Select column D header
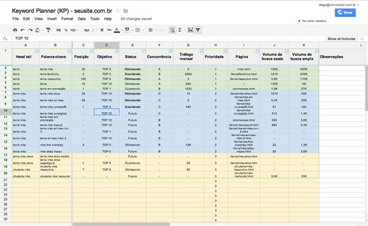Viewport: 368px width, 226px height. coord(107,45)
